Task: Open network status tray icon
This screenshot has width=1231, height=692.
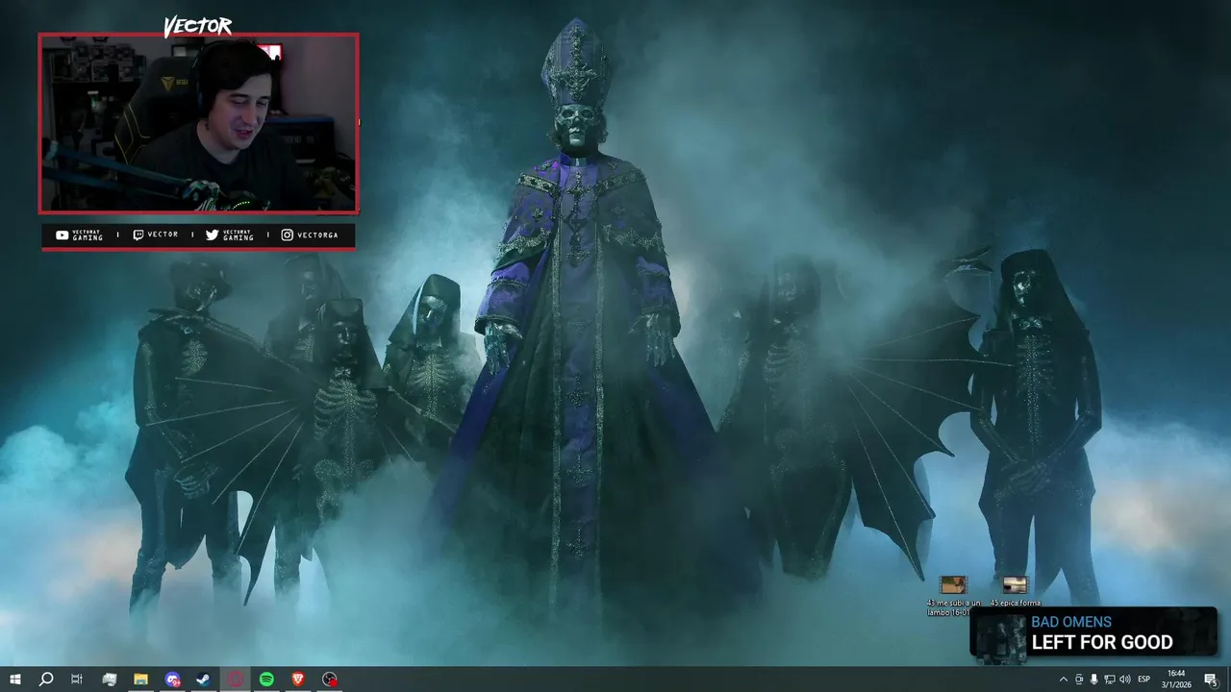Action: [1109, 680]
